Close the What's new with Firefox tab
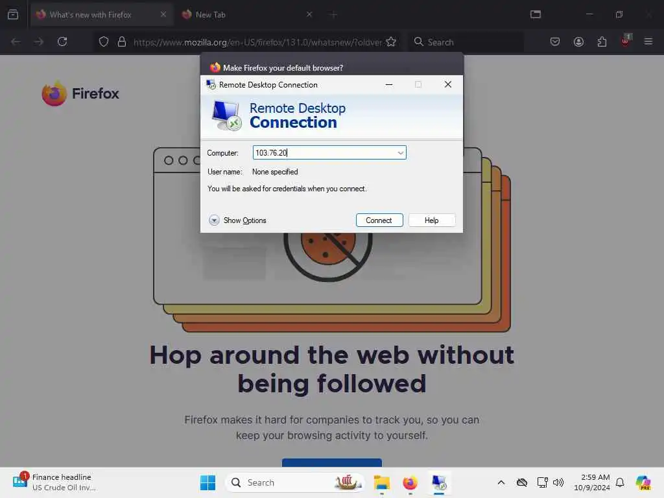Viewport: 664px width, 498px height. [x=163, y=14]
